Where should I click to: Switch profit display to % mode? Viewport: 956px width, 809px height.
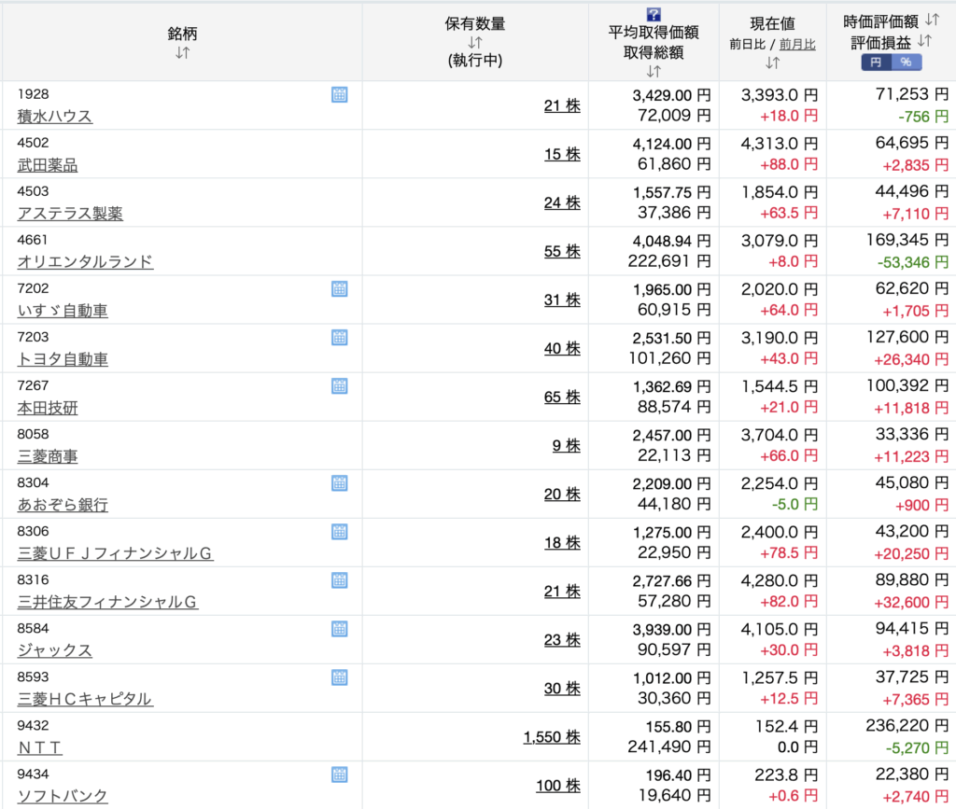[906, 63]
